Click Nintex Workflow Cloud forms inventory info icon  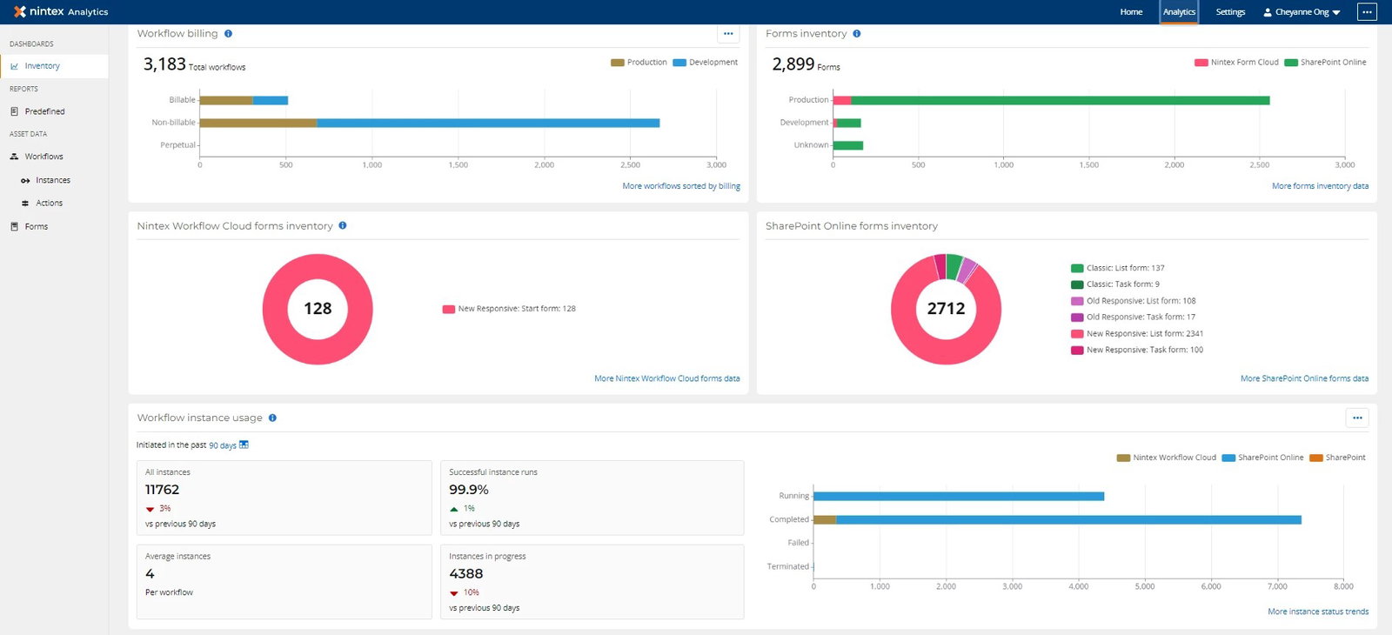(x=343, y=225)
